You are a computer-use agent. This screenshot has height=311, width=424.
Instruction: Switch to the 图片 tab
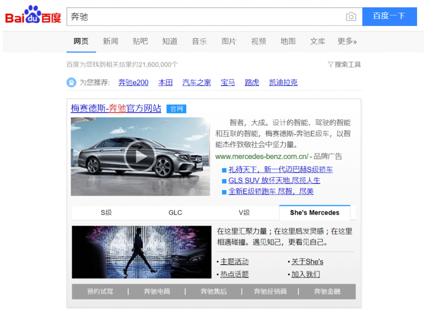point(229,41)
